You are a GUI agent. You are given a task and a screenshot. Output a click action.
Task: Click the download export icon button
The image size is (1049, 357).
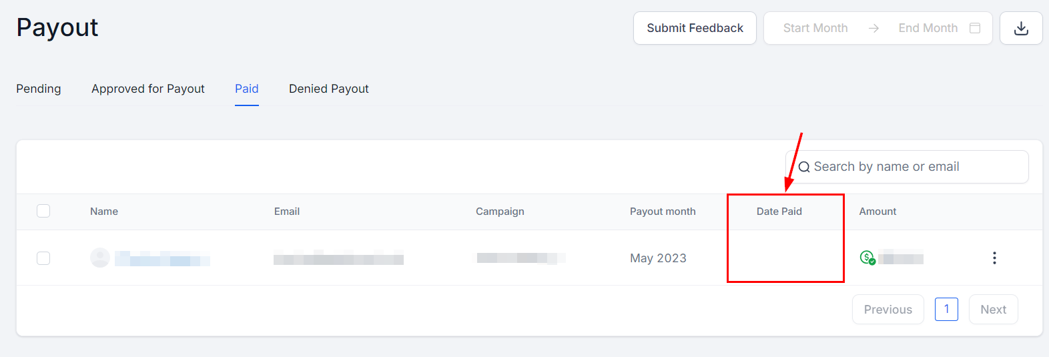click(x=1020, y=28)
